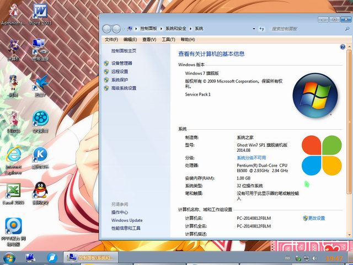The image size is (353, 265).
Task: Open the 网络 desktop icon
Action: [13, 86]
